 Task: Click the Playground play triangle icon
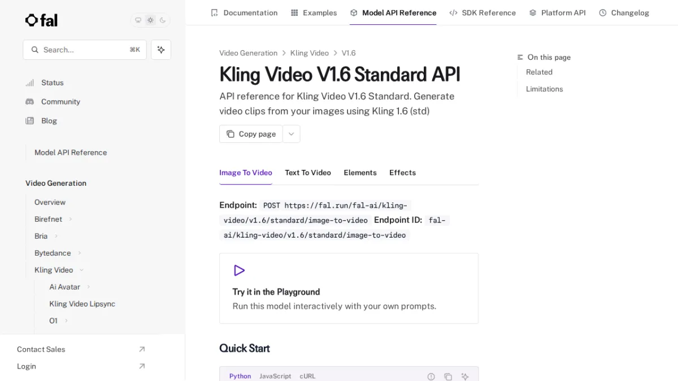click(239, 270)
